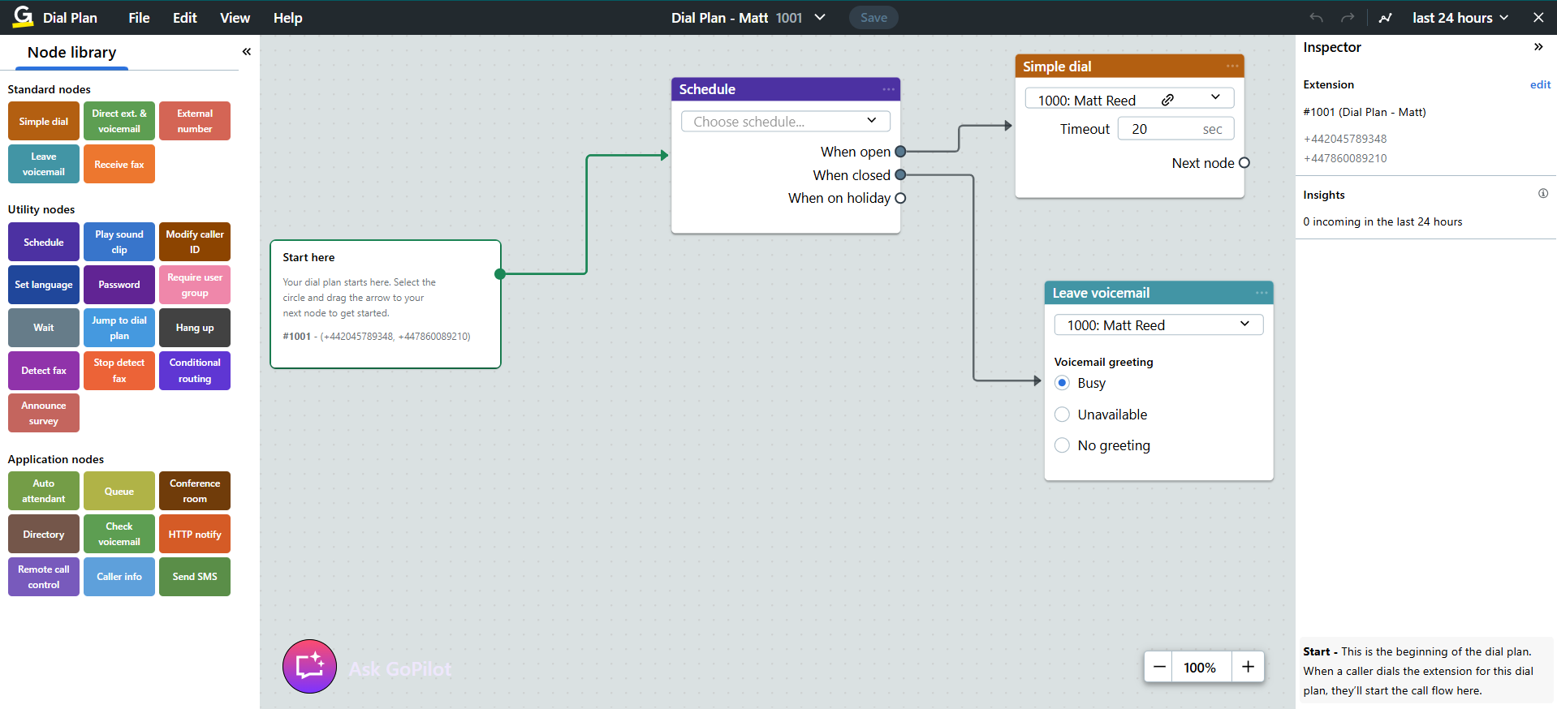Open the File menu
1557x709 pixels.
tap(139, 18)
